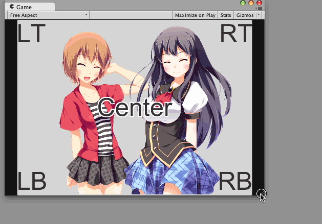The width and height of the screenshot is (322, 224).
Task: Toggle the Stats overlay
Action: tap(226, 15)
